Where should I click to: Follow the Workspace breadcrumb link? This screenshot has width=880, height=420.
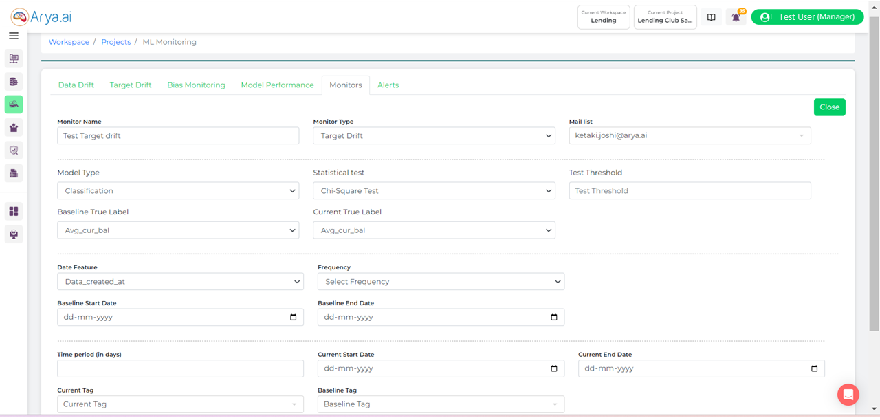(x=69, y=42)
